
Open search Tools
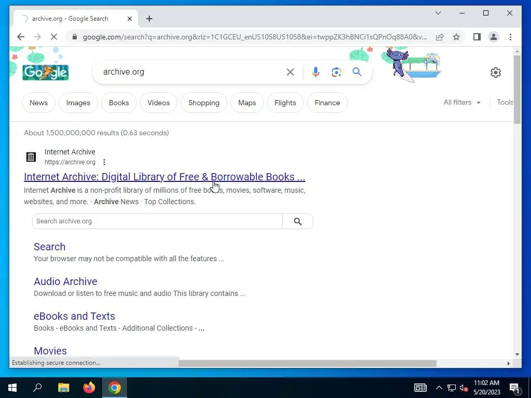click(x=505, y=103)
